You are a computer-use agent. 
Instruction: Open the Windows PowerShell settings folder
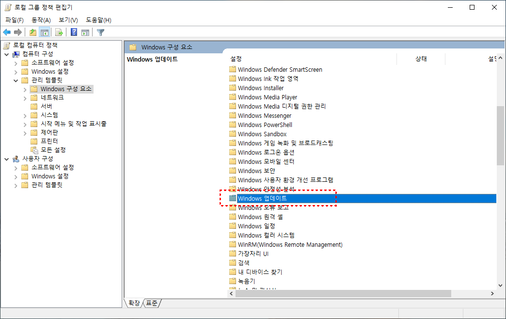(x=265, y=125)
